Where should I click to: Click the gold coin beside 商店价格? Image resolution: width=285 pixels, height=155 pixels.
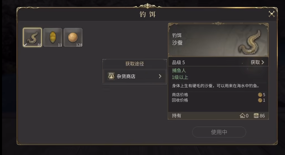tap(260, 95)
